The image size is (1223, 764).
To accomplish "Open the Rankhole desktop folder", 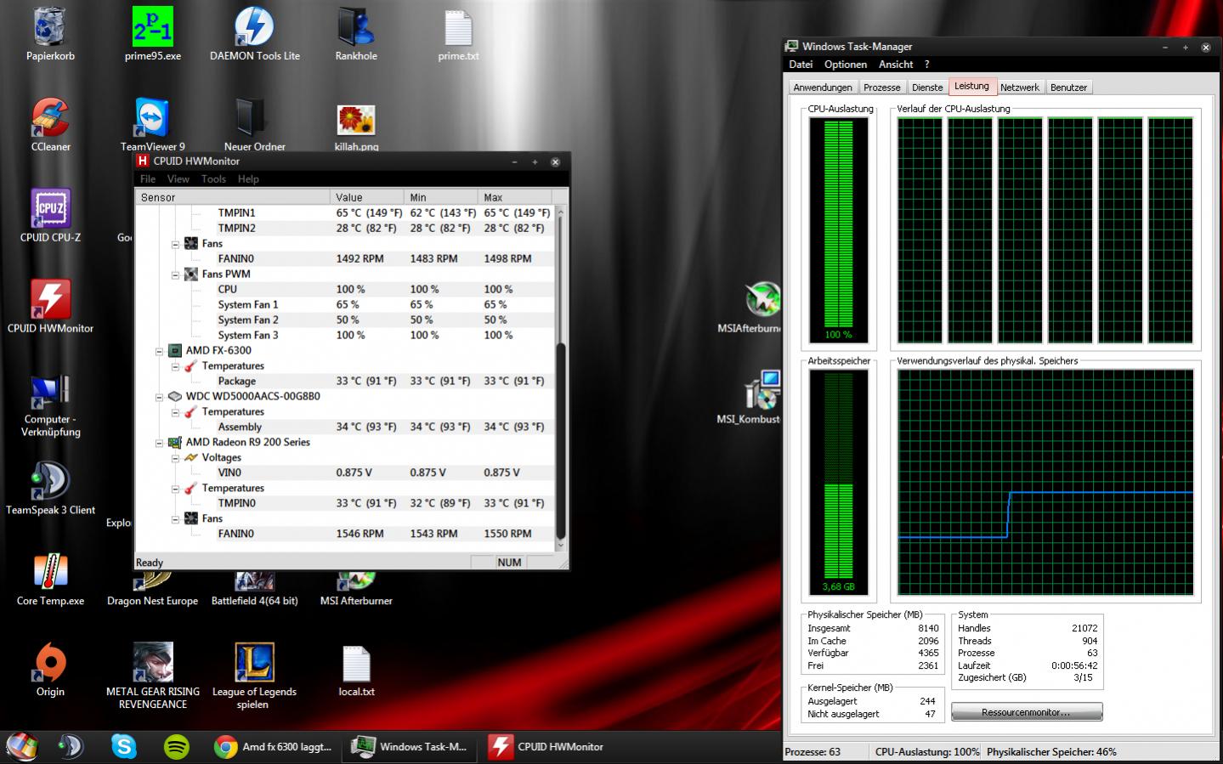I will [x=356, y=34].
